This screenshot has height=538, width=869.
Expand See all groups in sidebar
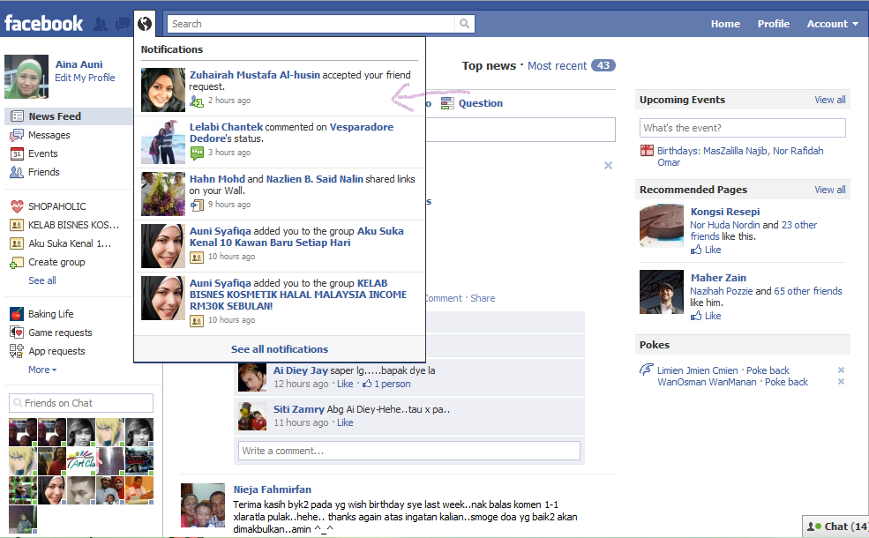(x=41, y=280)
